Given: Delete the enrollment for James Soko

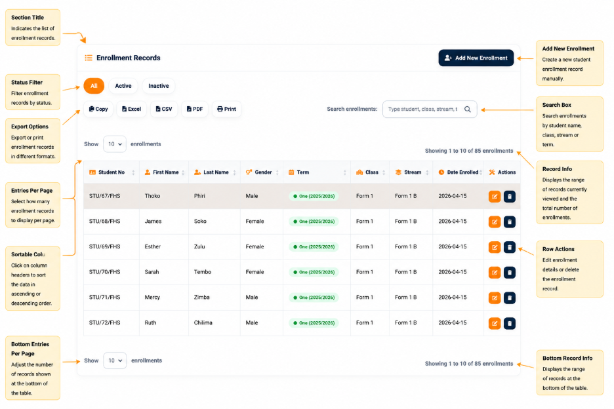Looking at the screenshot, I should click(510, 222).
